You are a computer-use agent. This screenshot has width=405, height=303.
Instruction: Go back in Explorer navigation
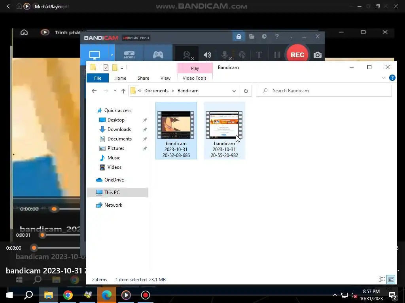pos(94,91)
